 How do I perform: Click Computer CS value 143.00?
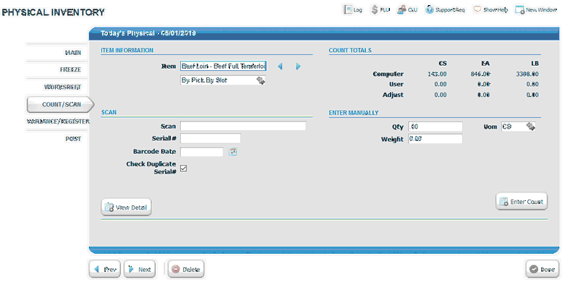tap(437, 74)
